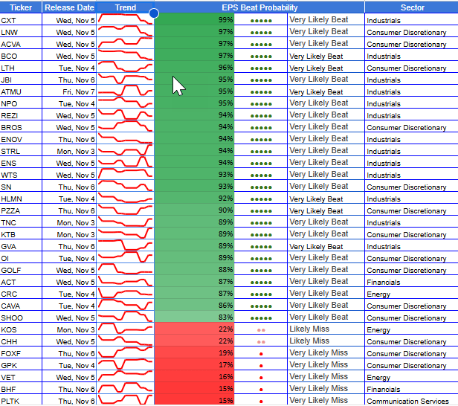The height and width of the screenshot is (406, 458).
Task: Select the KOS ticker cell
Action: tap(21, 329)
